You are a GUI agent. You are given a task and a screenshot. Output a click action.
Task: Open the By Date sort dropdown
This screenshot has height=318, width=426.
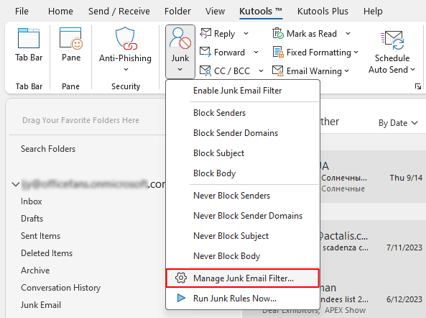(398, 123)
